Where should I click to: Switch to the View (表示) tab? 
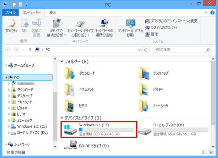click(53, 13)
